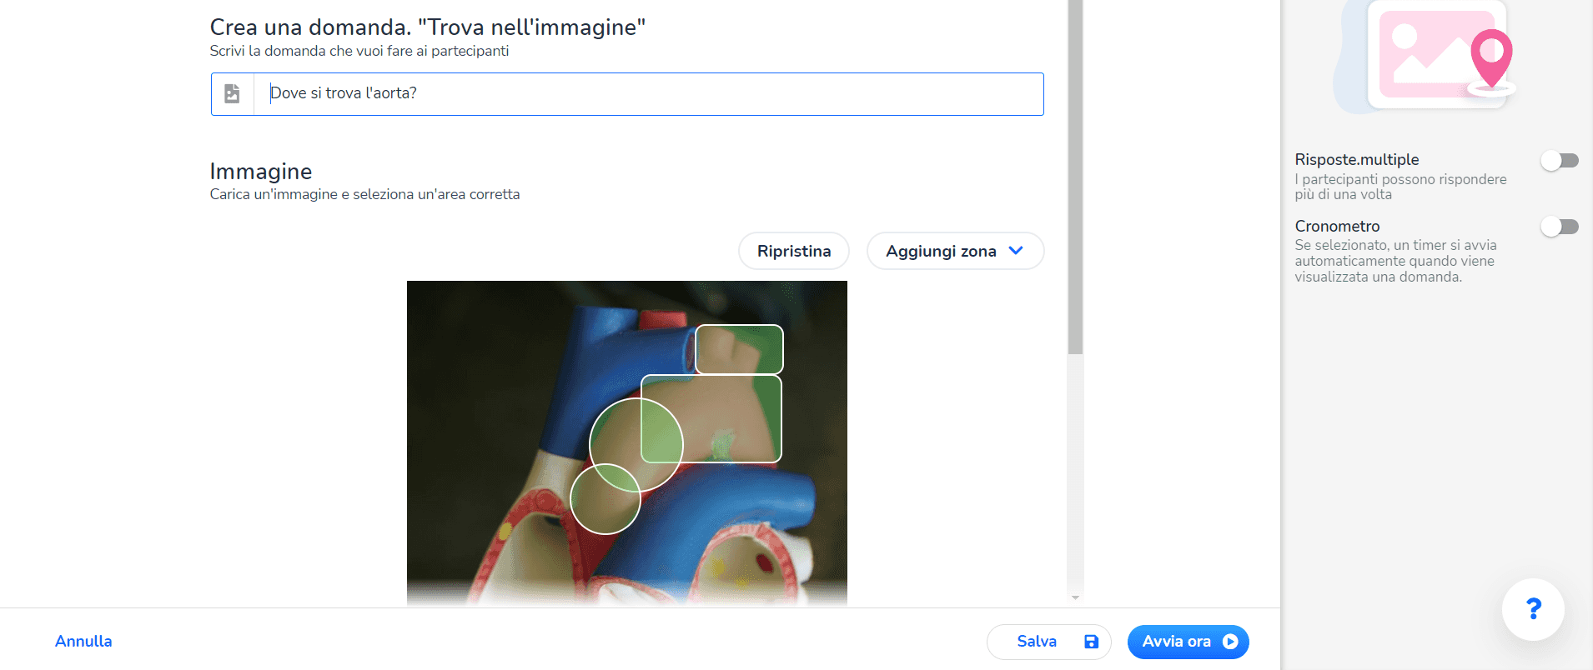Click the scrollbar down arrow

point(1075,597)
